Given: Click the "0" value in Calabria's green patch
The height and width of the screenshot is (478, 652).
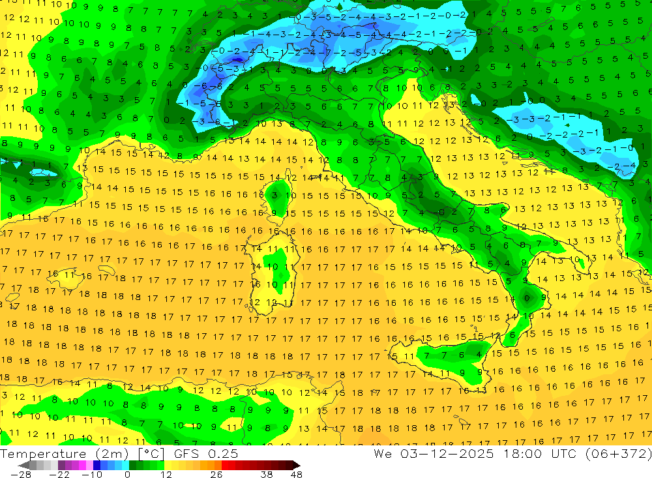Looking at the screenshot, I should pyautogui.click(x=527, y=298).
